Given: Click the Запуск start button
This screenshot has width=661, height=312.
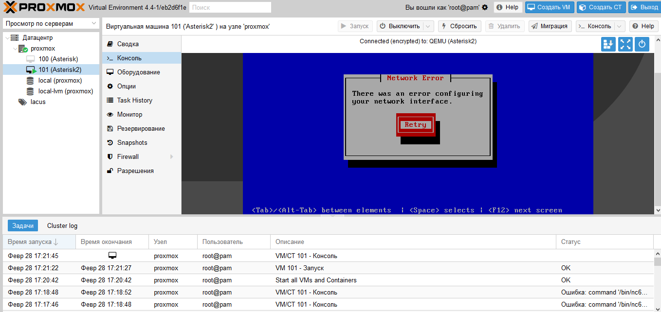Looking at the screenshot, I should 355,26.
